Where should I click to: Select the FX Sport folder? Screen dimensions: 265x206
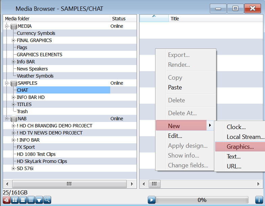click(26, 147)
